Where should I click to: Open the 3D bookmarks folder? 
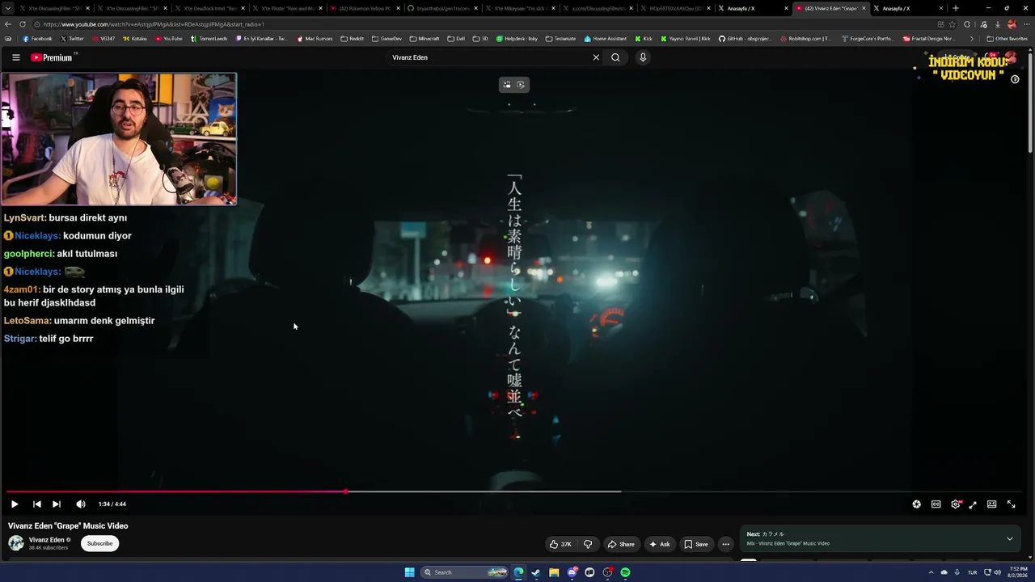[480, 39]
